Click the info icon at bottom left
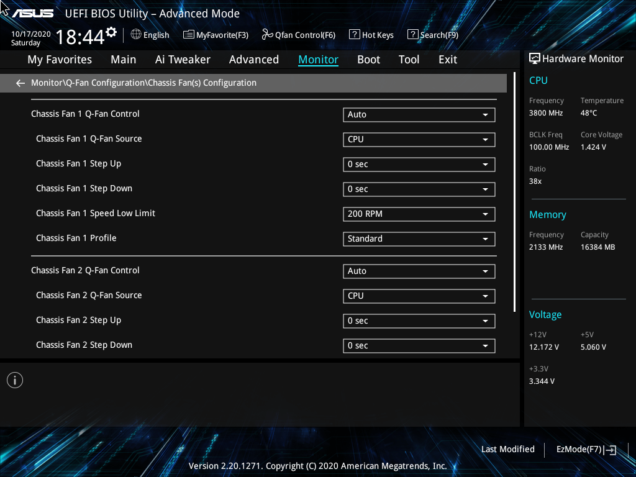This screenshot has height=477, width=636. point(15,380)
